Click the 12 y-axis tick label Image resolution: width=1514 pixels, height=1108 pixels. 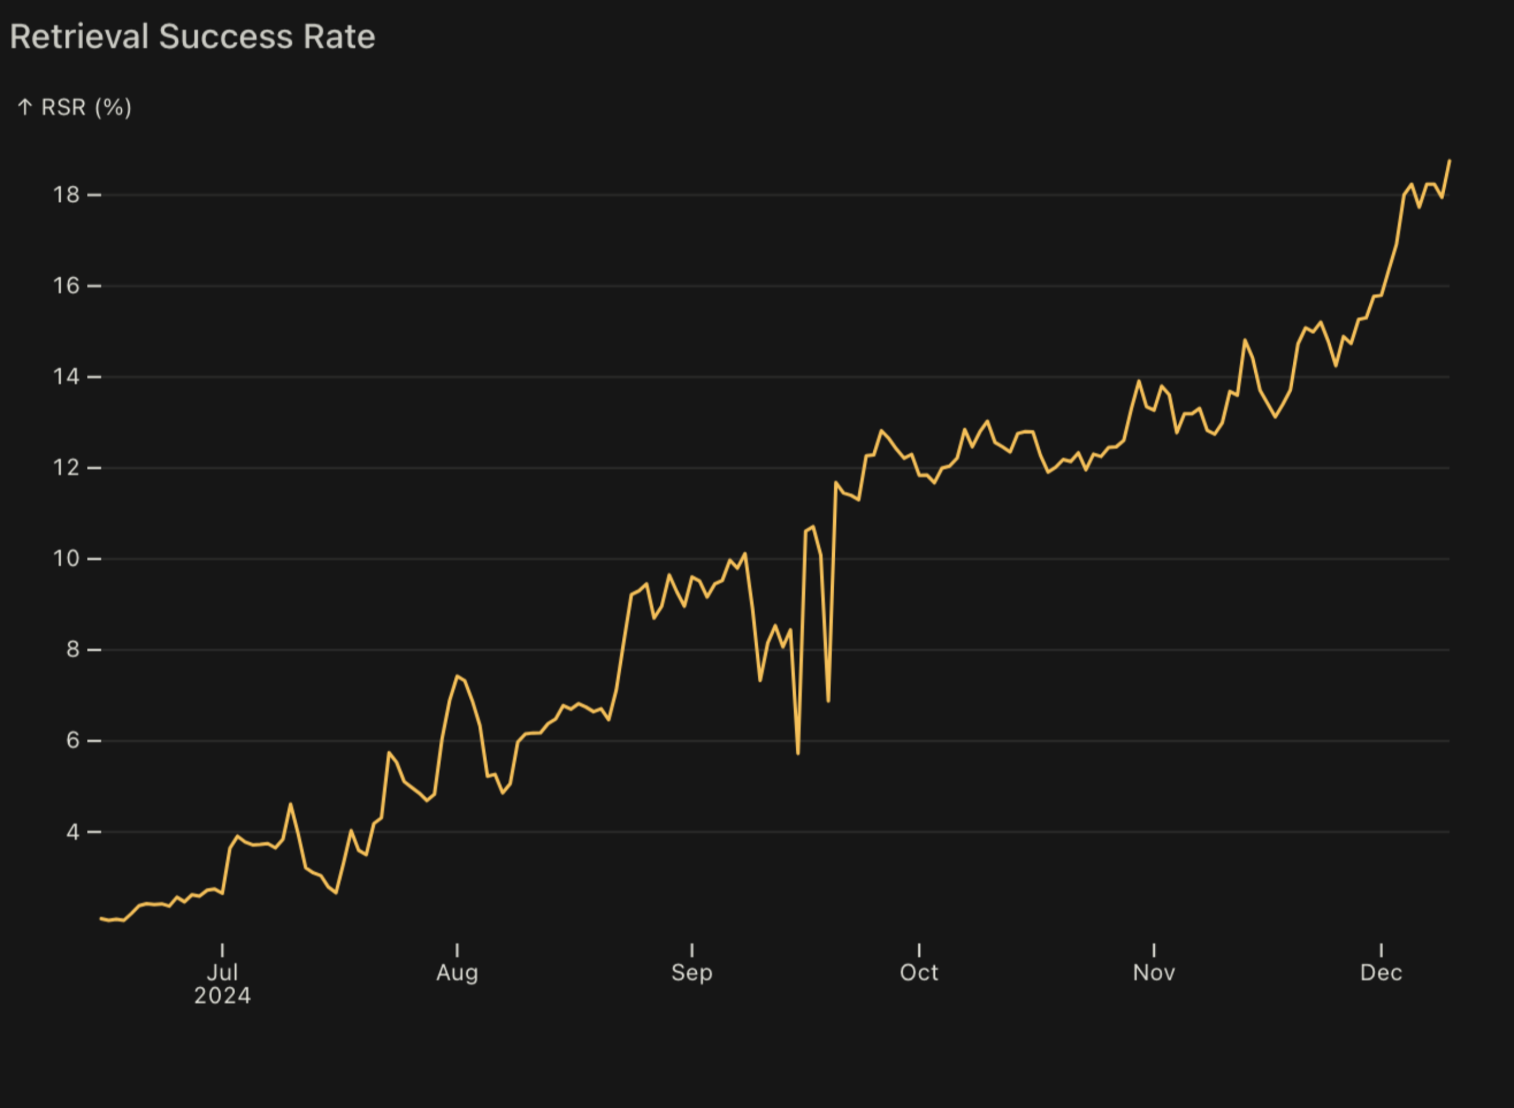point(66,468)
